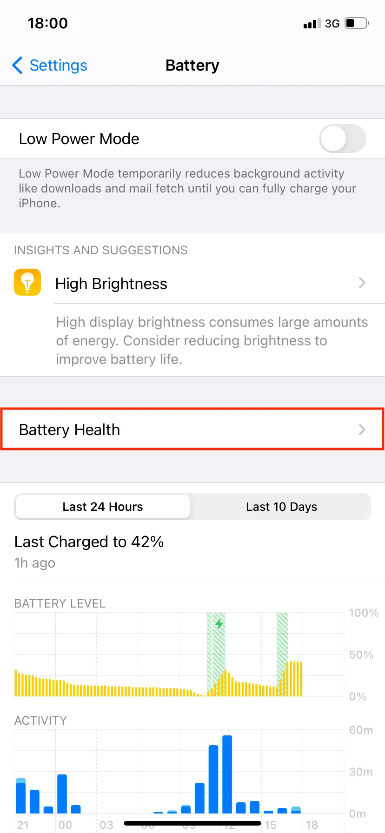Image resolution: width=385 pixels, height=833 pixels.
Task: Open the High Brightness suggestion
Action: coord(112,284)
